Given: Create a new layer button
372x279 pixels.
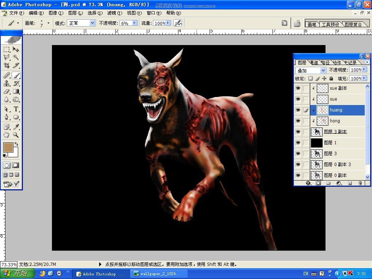Looking at the screenshot, I should [350, 183].
